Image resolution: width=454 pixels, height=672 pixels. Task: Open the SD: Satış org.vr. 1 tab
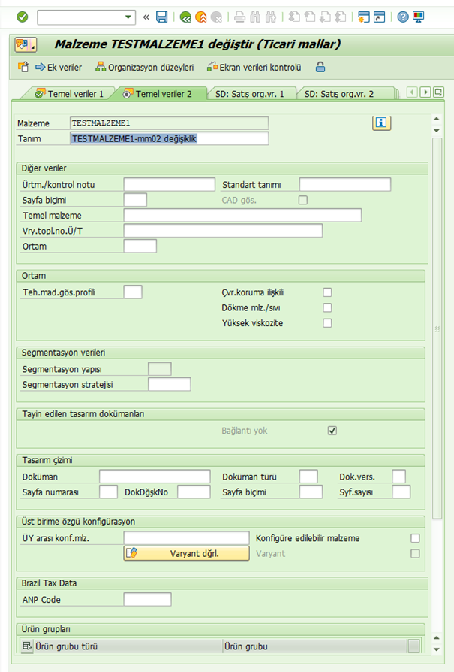(249, 94)
